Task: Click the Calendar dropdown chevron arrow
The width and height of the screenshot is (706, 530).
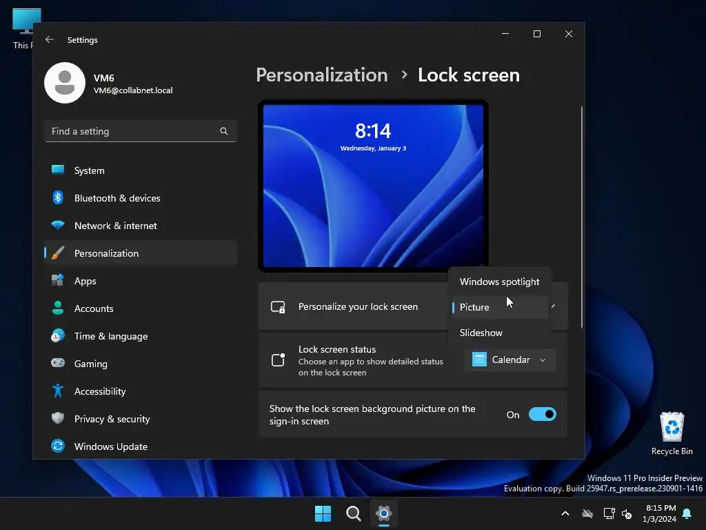Action: 543,360
